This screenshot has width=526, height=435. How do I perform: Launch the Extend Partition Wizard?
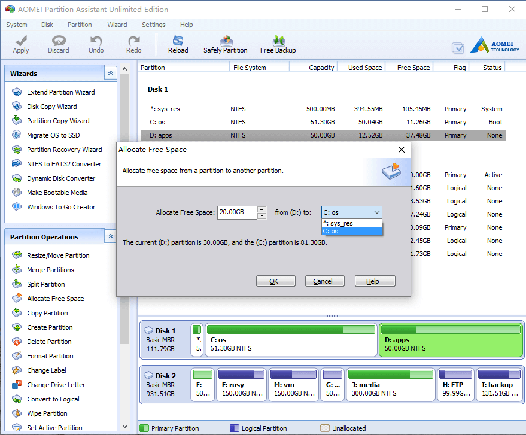click(x=60, y=92)
